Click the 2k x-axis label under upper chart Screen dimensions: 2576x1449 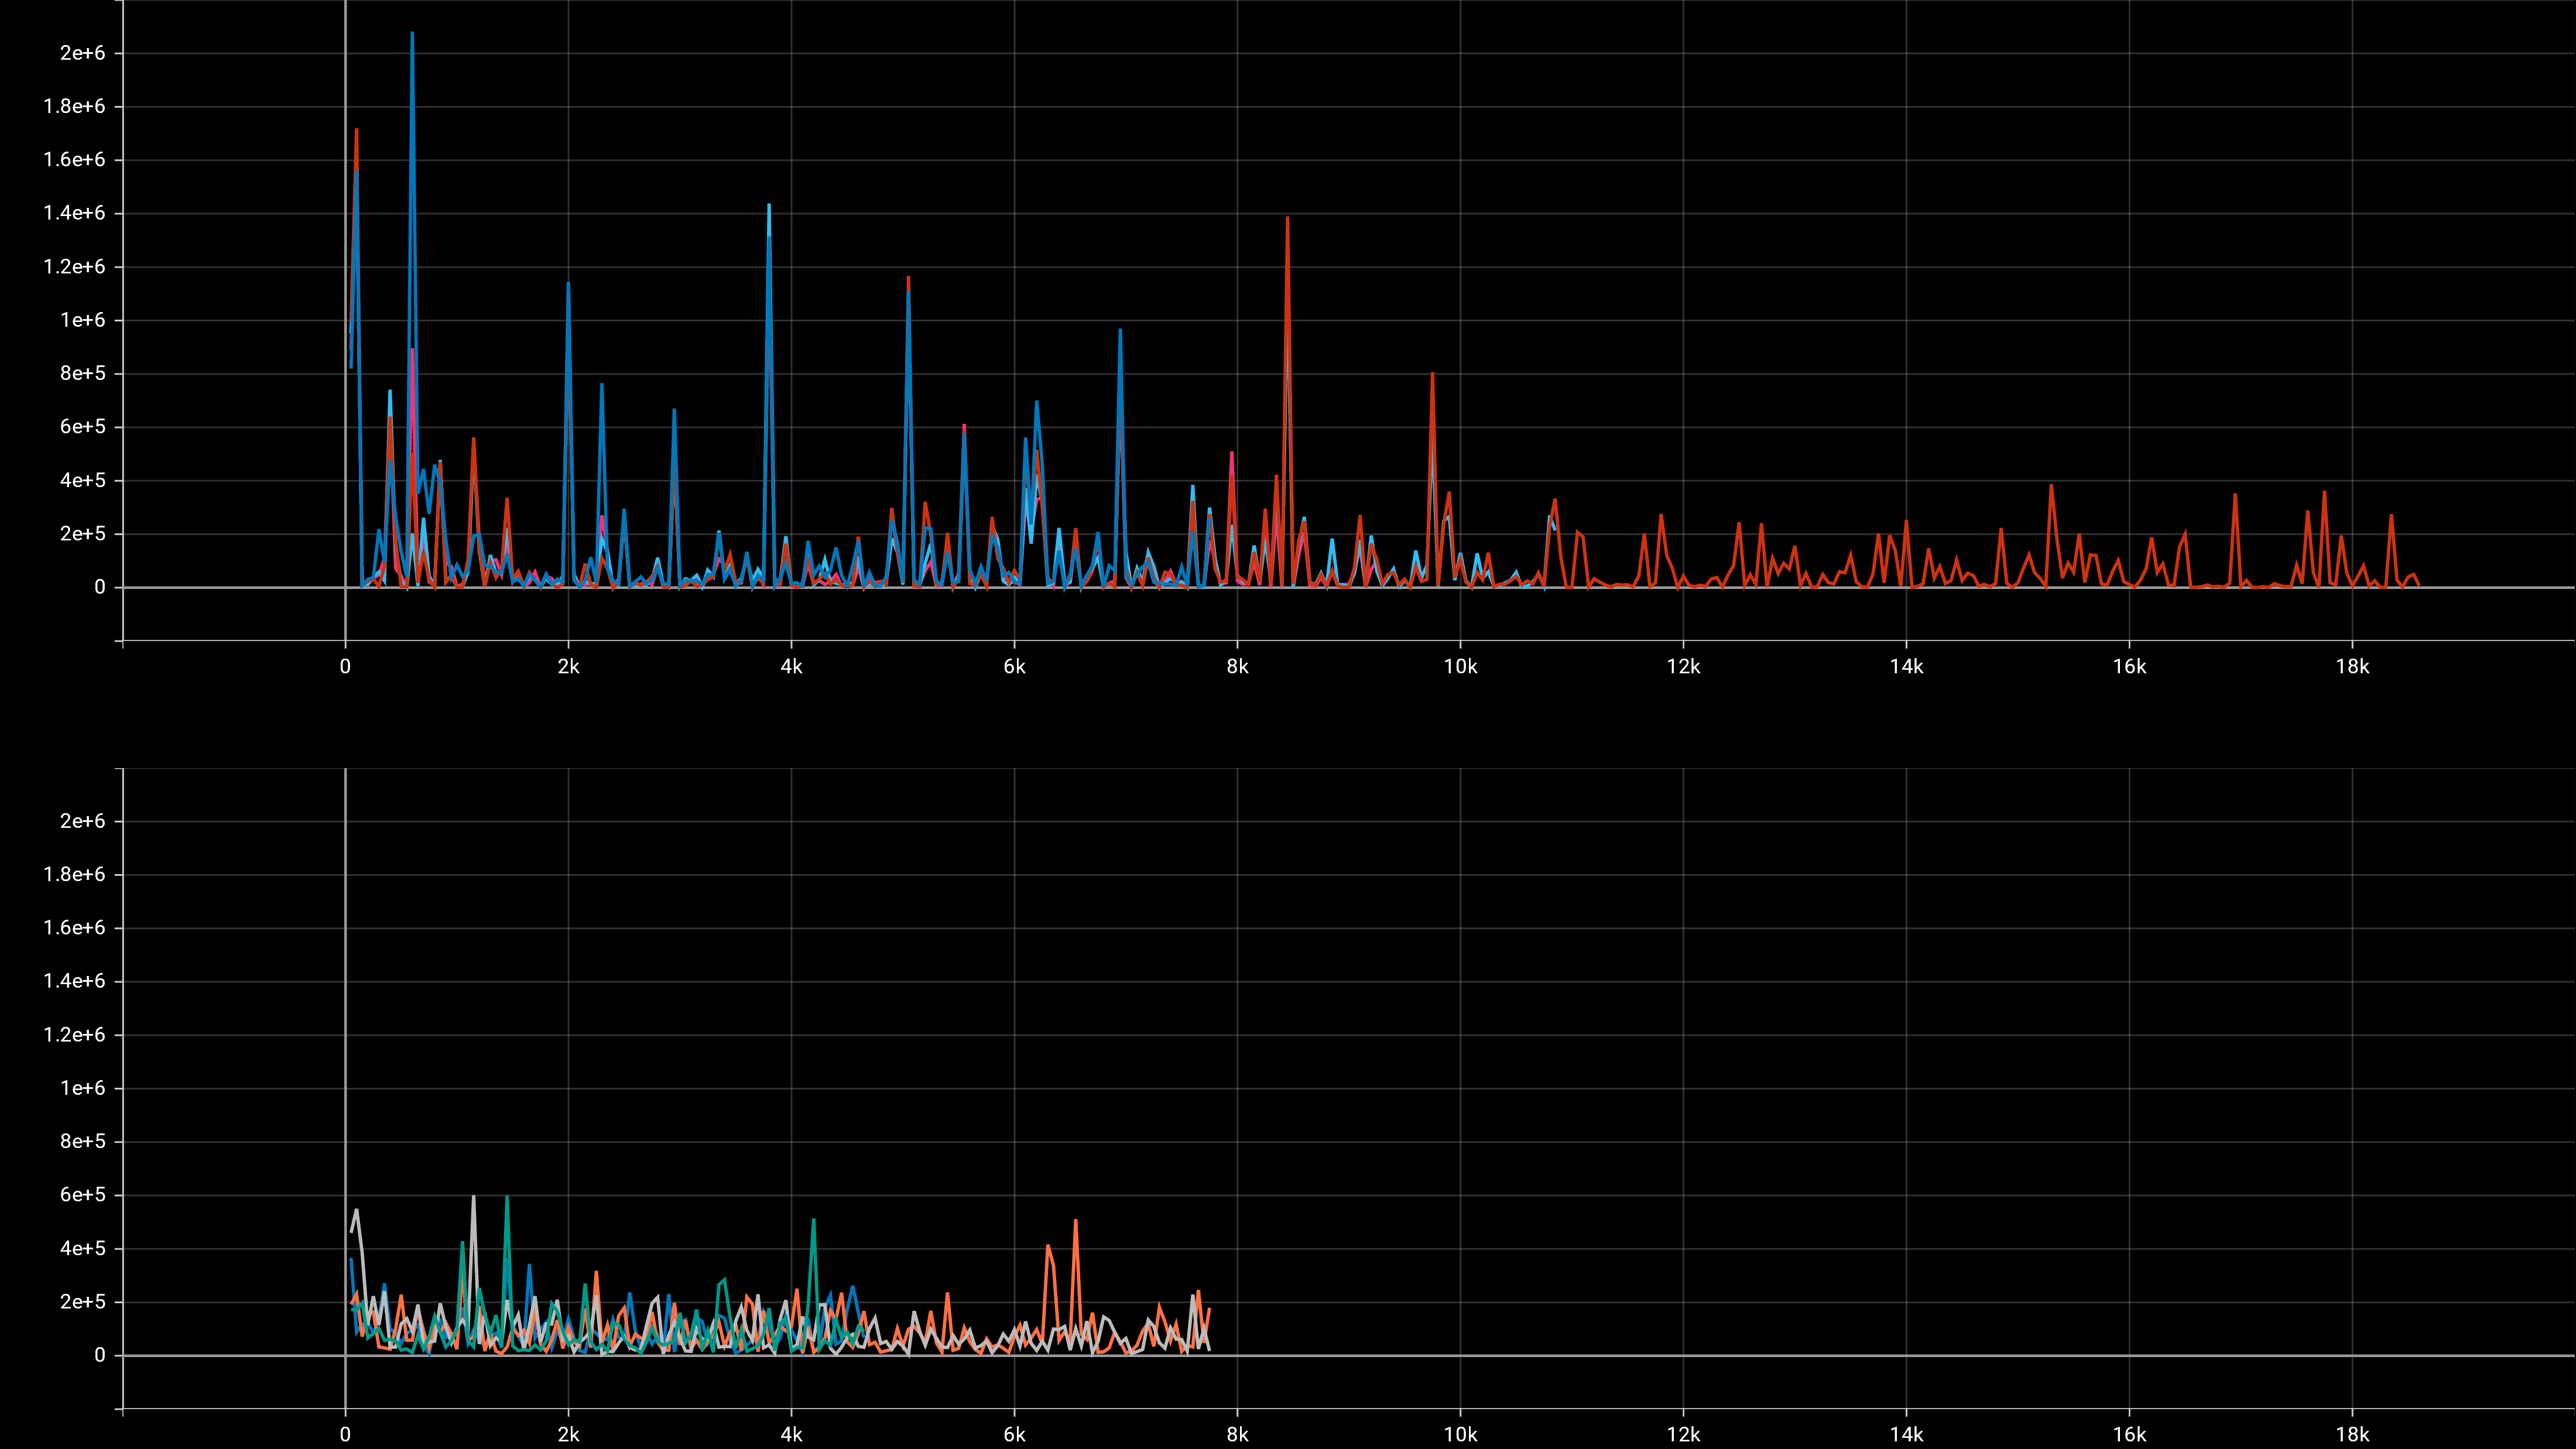(568, 667)
